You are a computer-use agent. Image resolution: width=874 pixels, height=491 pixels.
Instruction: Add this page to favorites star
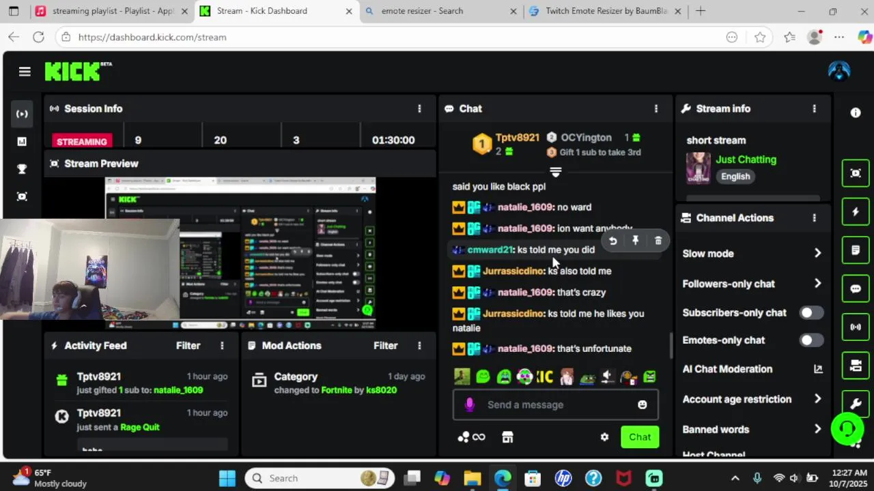pyautogui.click(x=760, y=38)
